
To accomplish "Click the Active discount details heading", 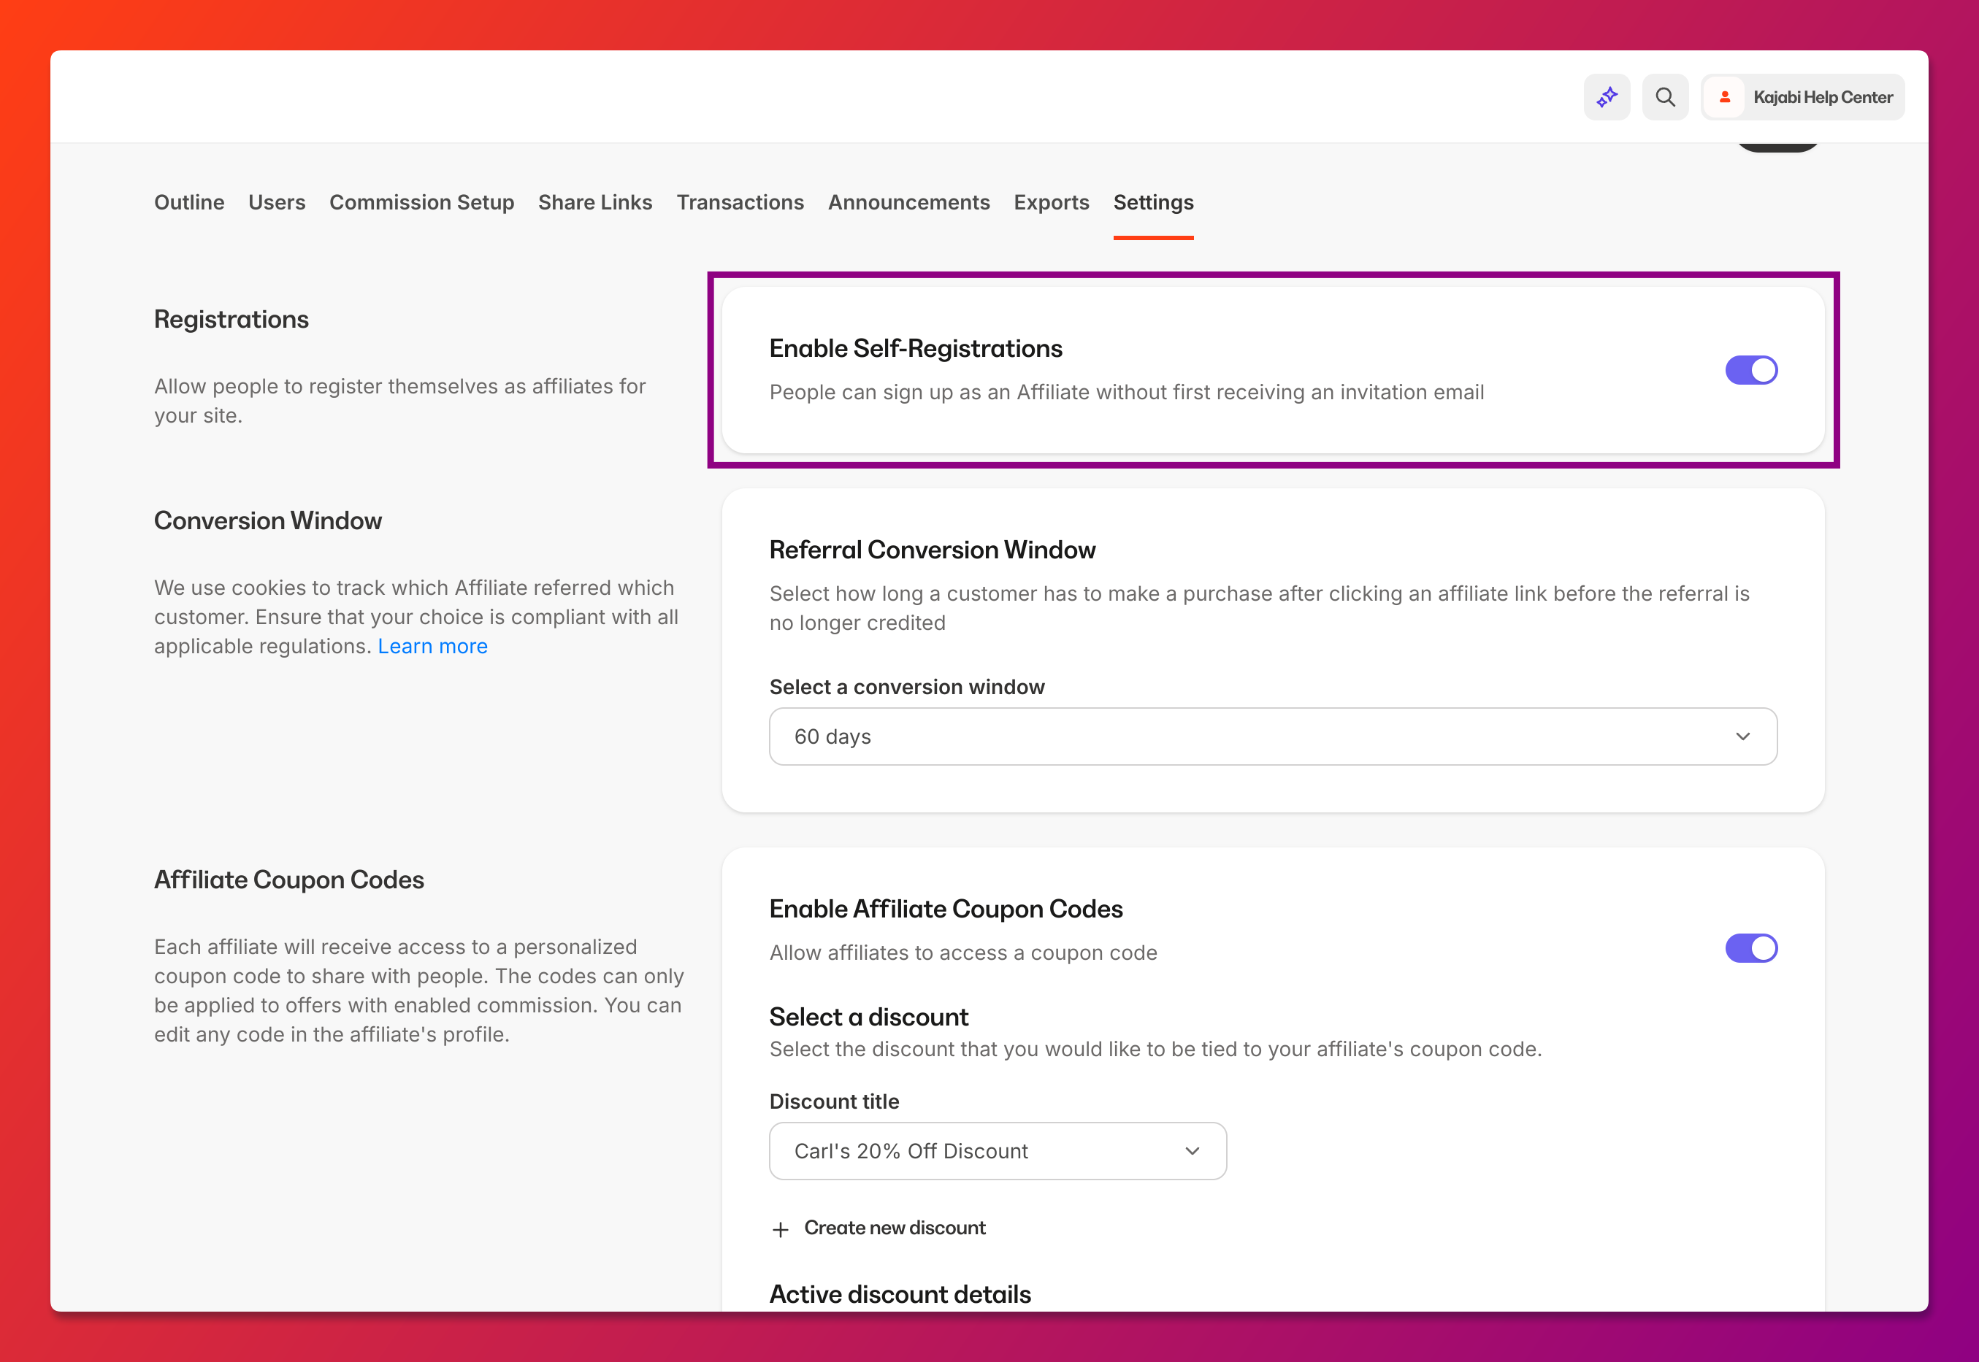I will point(900,1295).
